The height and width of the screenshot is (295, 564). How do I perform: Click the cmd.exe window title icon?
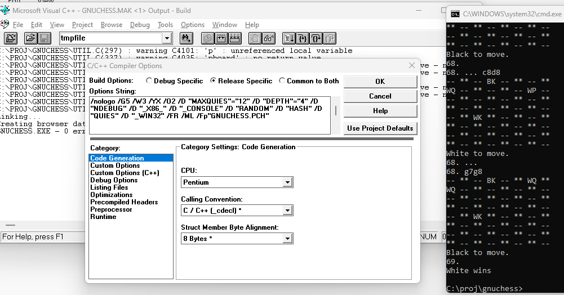(455, 14)
